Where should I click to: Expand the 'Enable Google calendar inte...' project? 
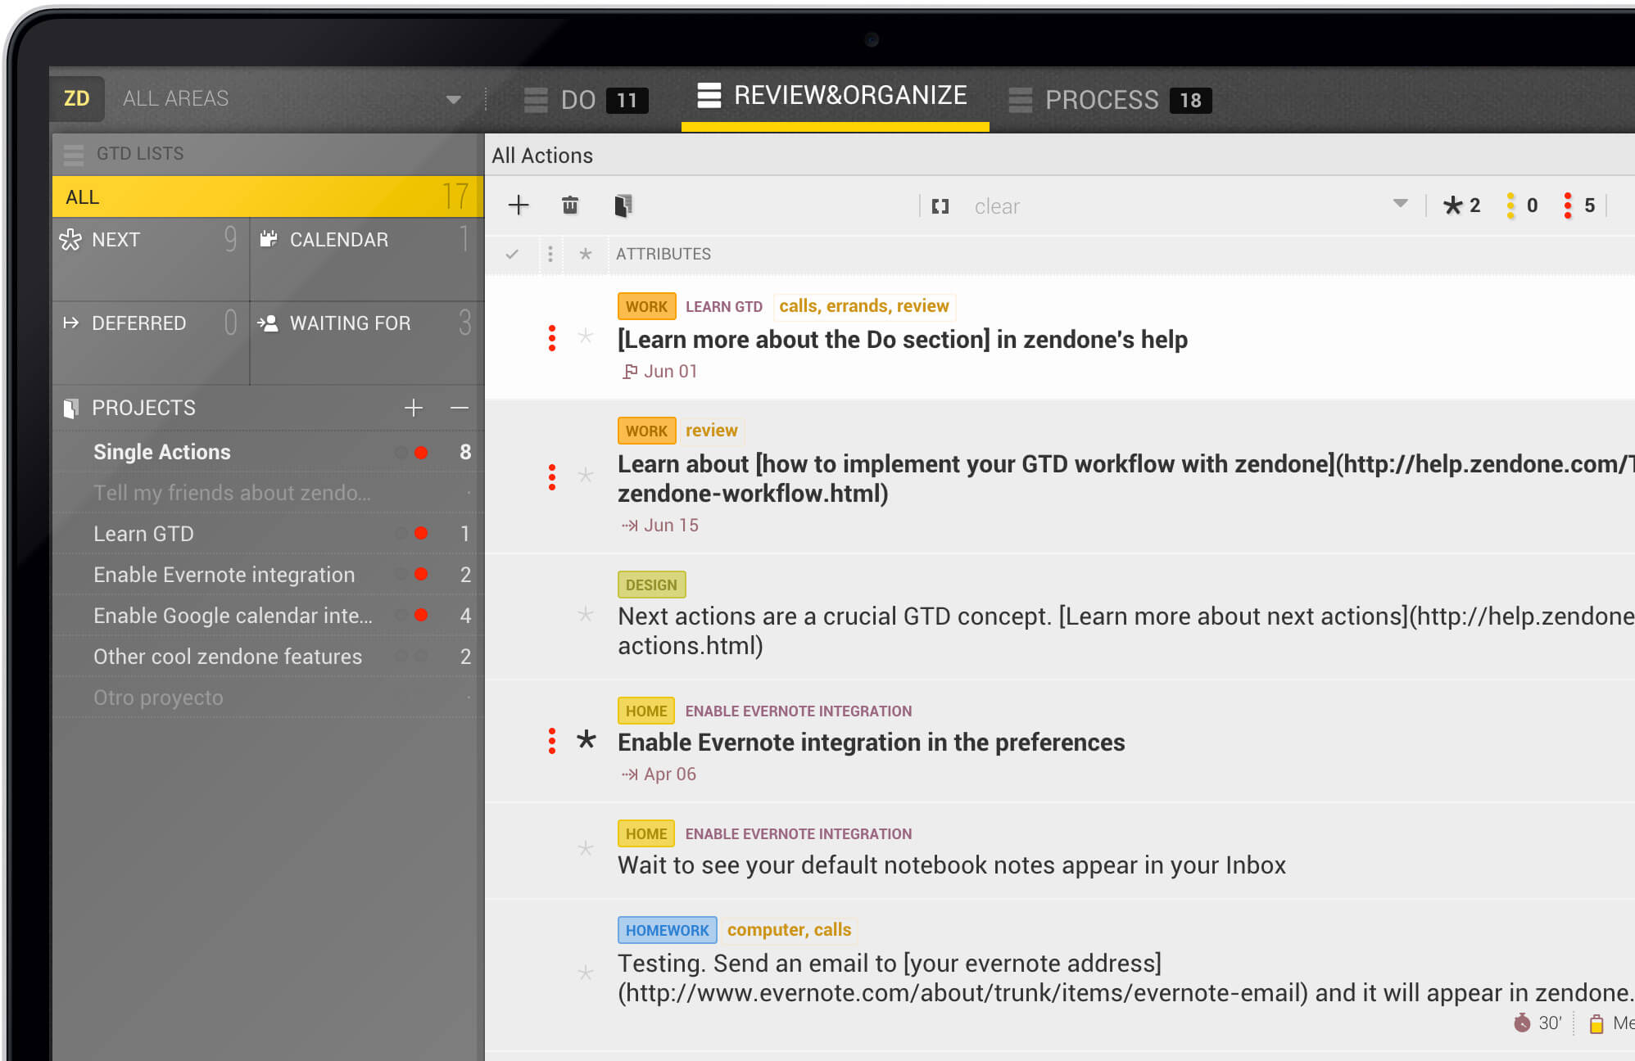coord(233,616)
